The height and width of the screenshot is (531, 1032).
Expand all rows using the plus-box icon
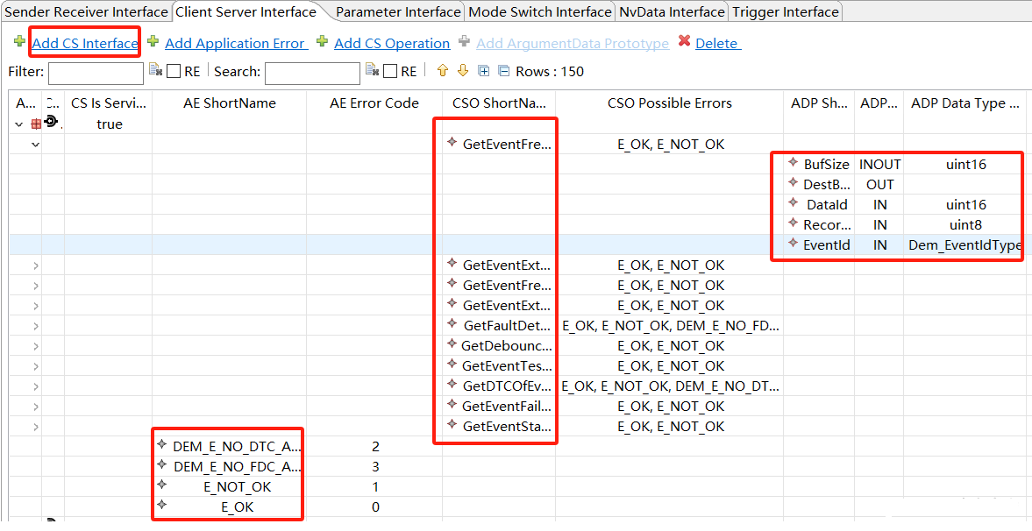(483, 71)
